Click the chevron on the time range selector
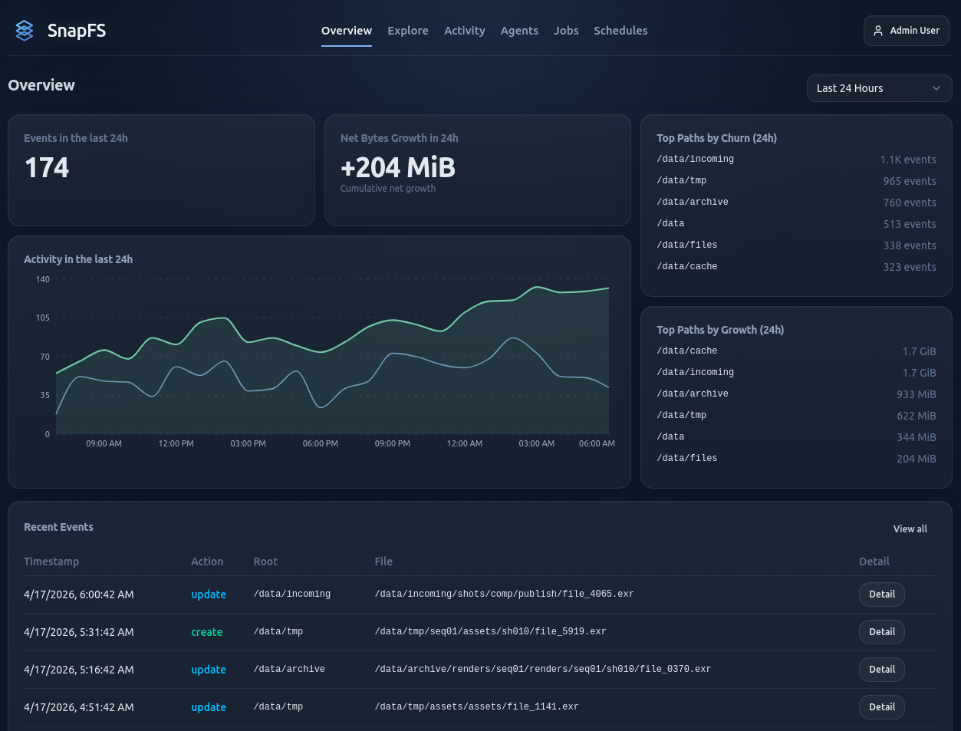Screen dimensions: 961x731 click(936, 88)
